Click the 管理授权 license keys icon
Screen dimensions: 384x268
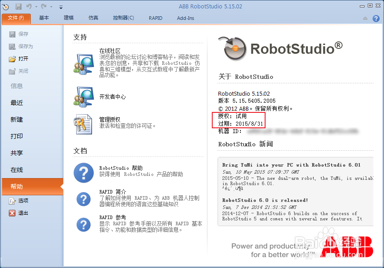pyautogui.click(x=83, y=124)
